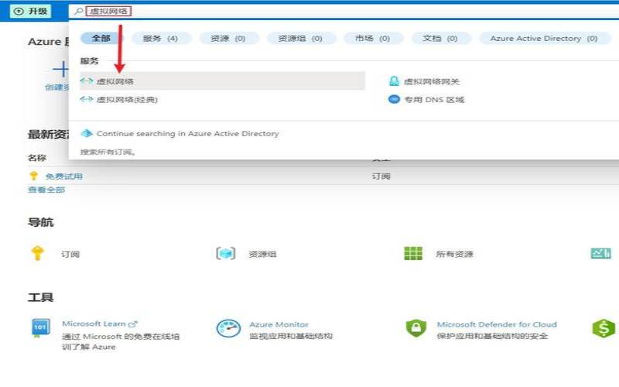
Task: Click the 查看全部 link
Action: point(46,190)
